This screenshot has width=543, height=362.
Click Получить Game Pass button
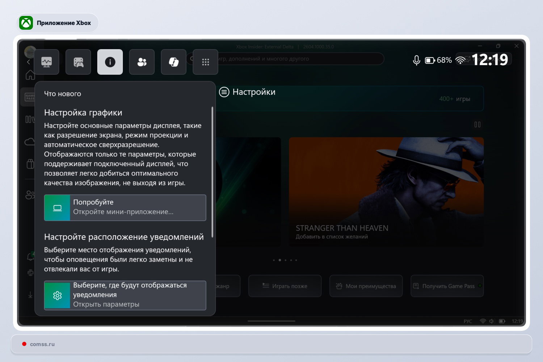coord(447,286)
